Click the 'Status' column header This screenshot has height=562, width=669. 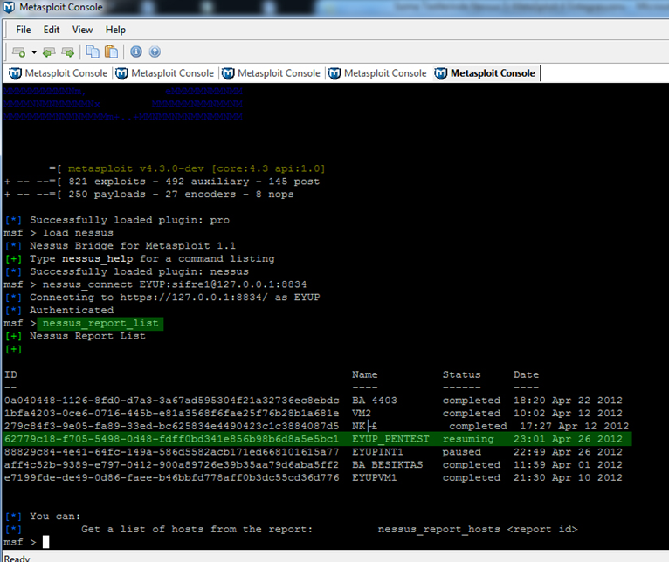click(x=462, y=374)
